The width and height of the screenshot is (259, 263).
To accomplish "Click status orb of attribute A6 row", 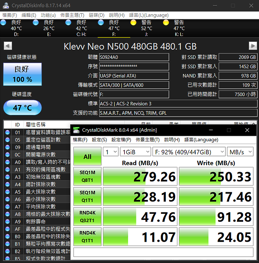I will [x=8, y=199].
